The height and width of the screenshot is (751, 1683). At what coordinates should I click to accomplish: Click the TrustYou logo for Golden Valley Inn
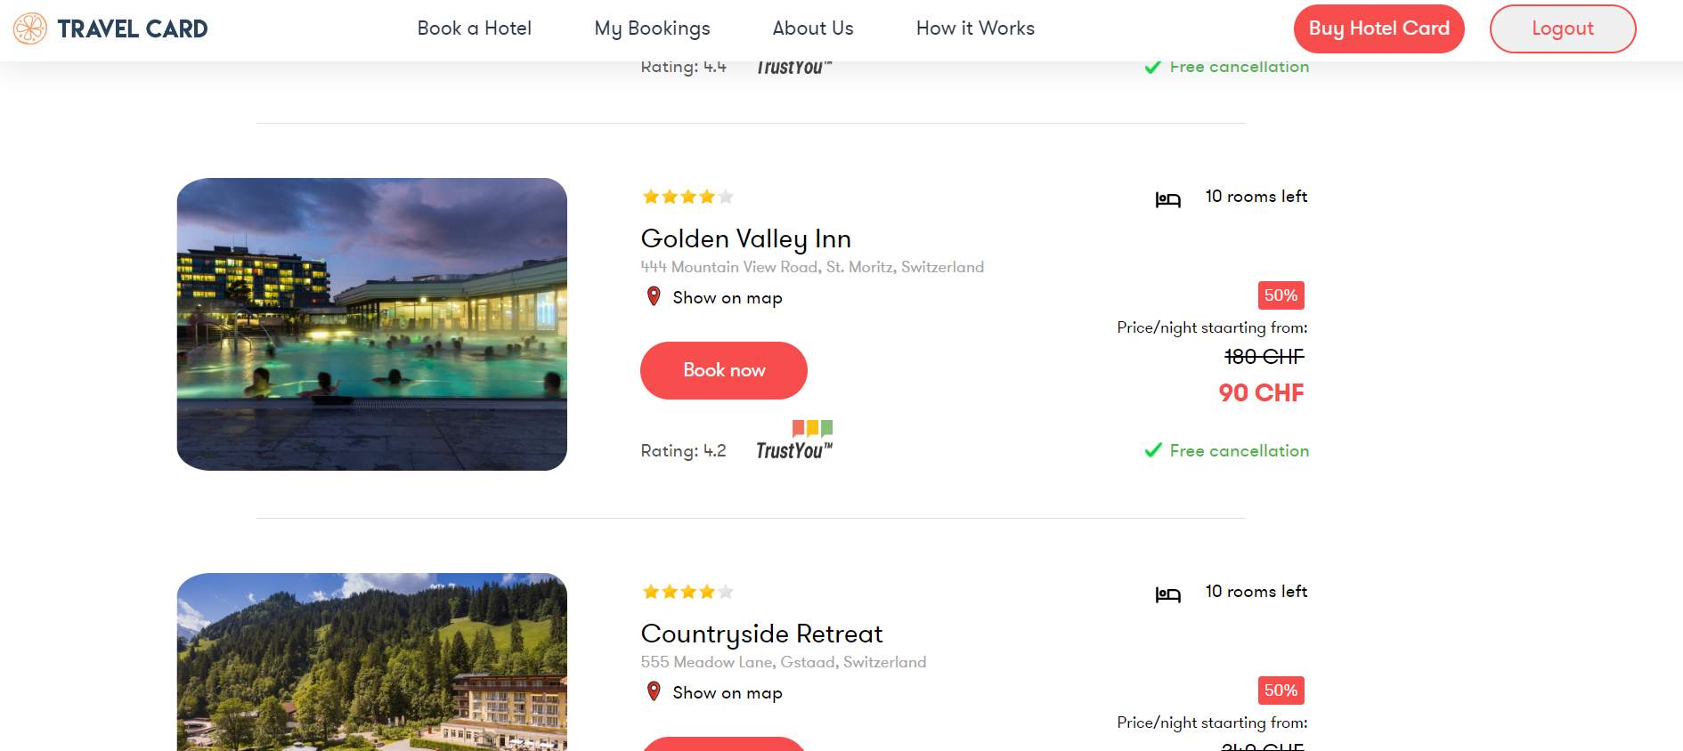tap(794, 441)
